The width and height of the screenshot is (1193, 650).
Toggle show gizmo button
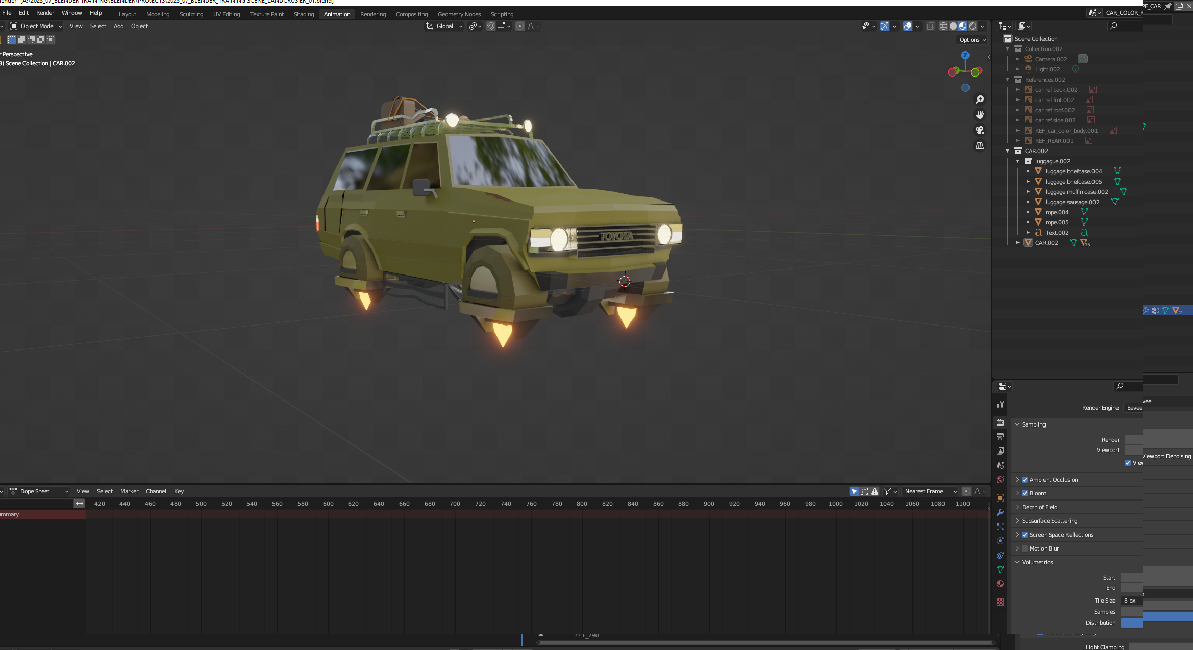tap(885, 26)
